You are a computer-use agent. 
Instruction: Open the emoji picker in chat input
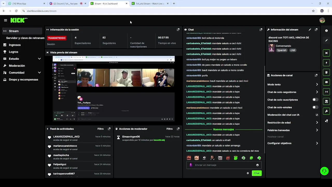click(x=257, y=165)
